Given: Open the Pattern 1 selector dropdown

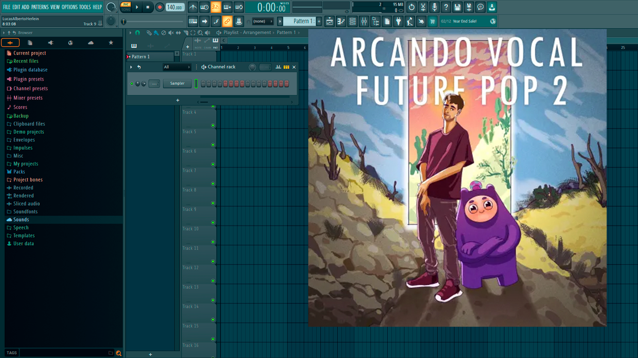Looking at the screenshot, I should point(299,21).
